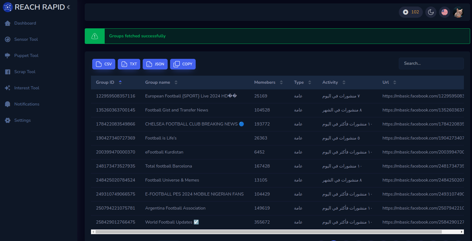This screenshot has width=472, height=241.
Task: Click the Settings gear icon
Action: (x=8, y=120)
